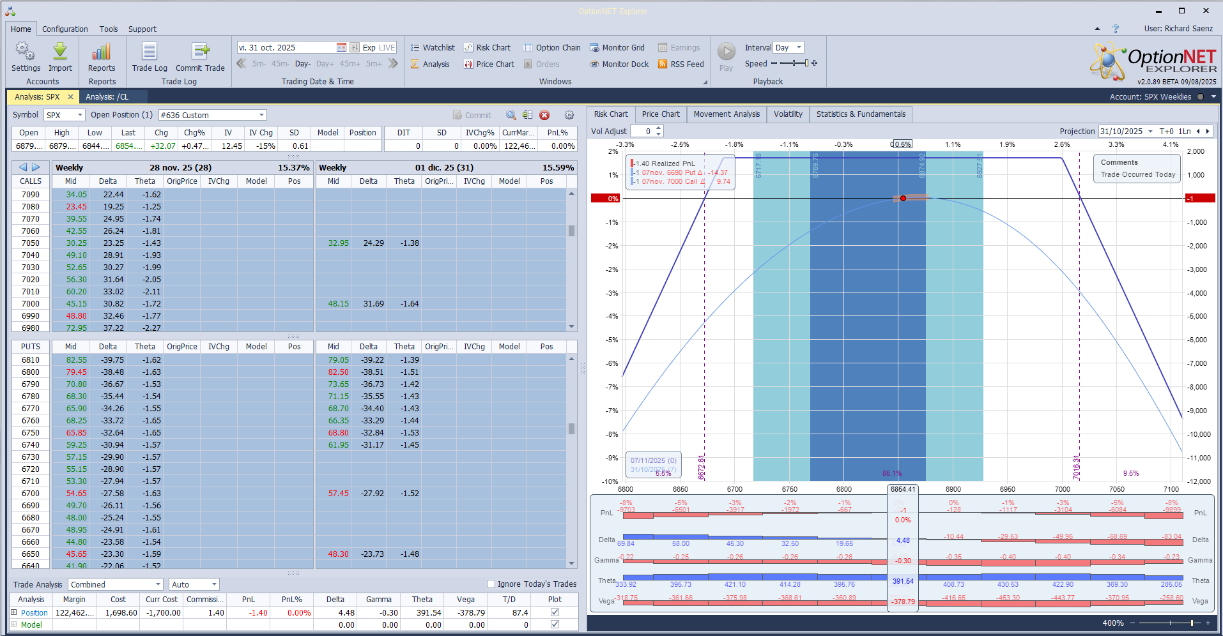Toggle Plot checkbox for Position row
Screen dimensions: 1223x636
(x=555, y=612)
